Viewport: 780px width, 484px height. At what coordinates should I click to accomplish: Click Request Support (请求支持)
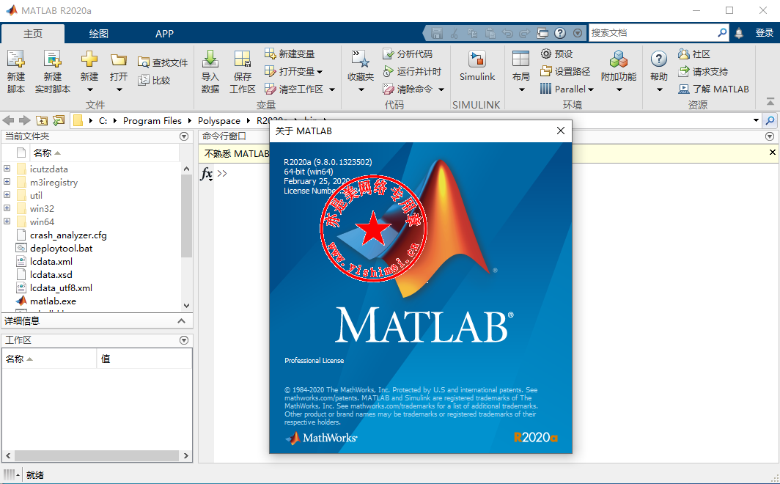coord(703,72)
